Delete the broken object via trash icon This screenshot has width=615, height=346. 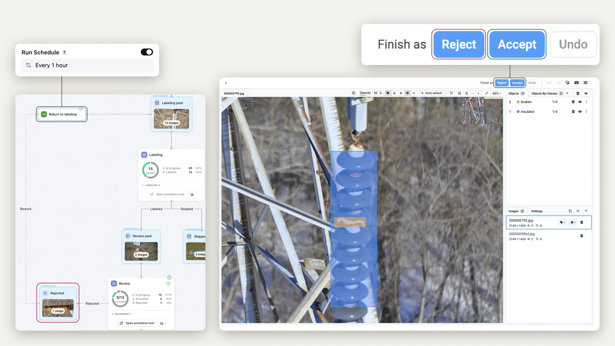coord(573,102)
